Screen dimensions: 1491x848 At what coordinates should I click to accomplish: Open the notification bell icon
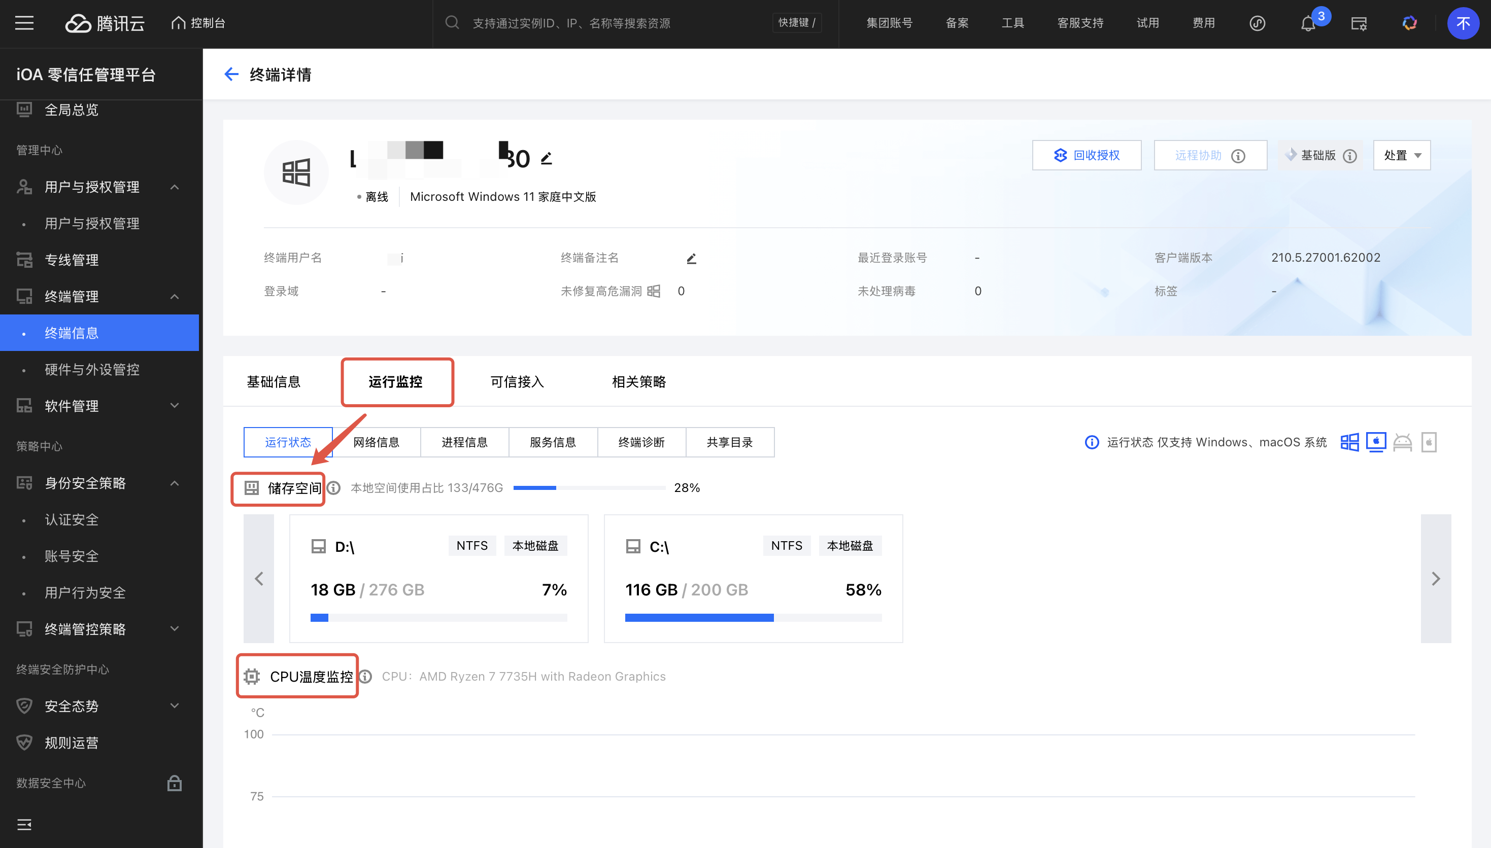point(1307,24)
